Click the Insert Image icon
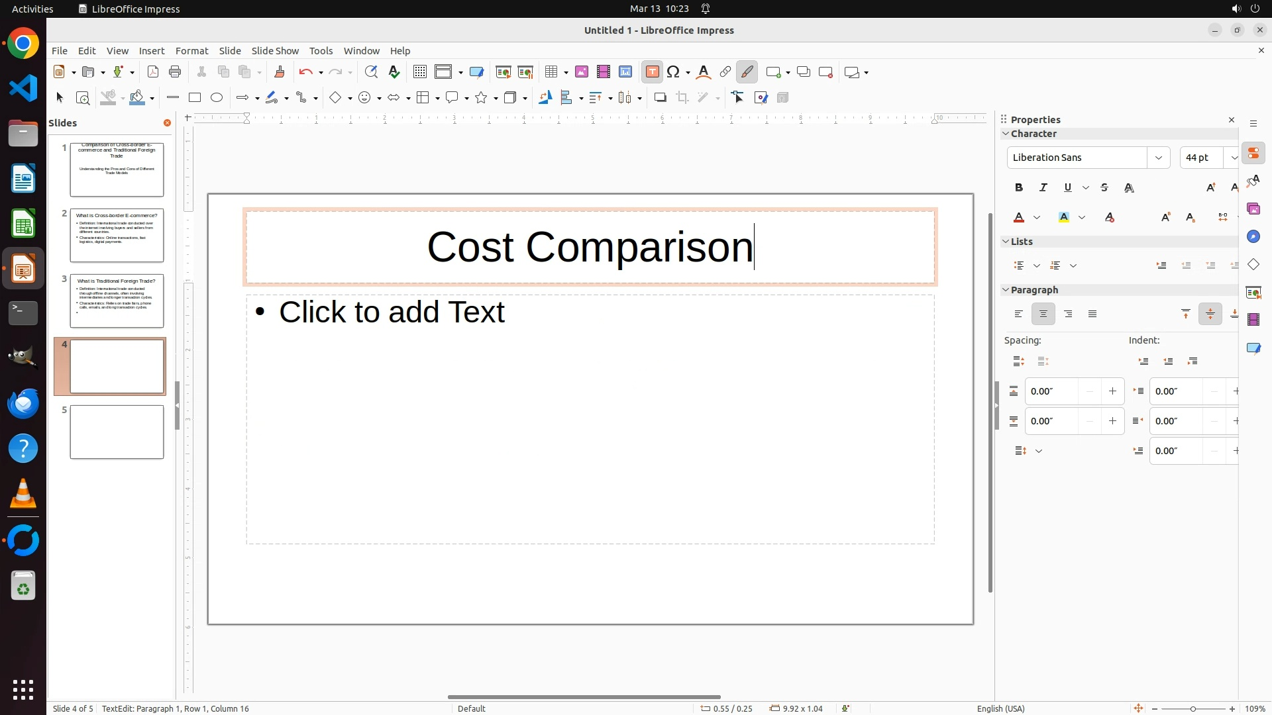1272x715 pixels. (582, 72)
